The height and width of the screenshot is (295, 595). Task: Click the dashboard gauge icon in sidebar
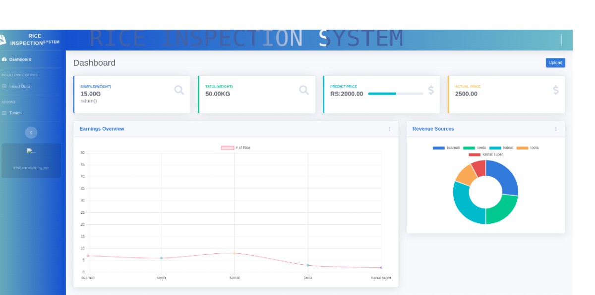click(x=4, y=59)
